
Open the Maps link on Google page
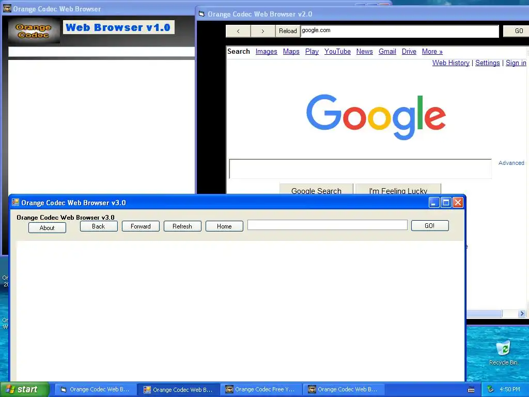[291, 51]
